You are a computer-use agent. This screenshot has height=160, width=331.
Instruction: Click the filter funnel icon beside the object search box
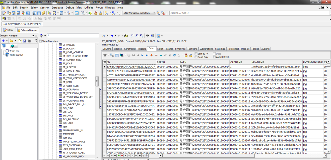[x=41, y=36]
